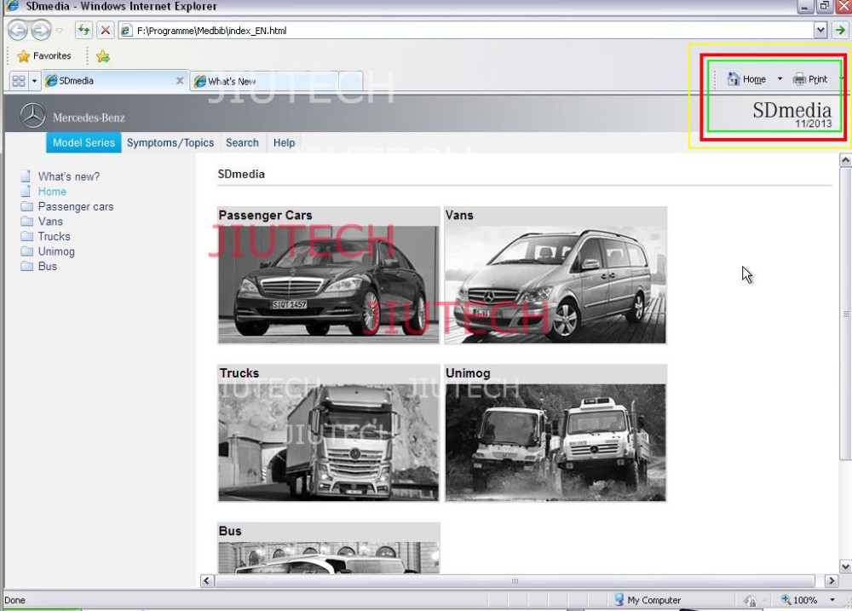The width and height of the screenshot is (852, 611).
Task: Click the Print toolbar icon
Action: (799, 79)
